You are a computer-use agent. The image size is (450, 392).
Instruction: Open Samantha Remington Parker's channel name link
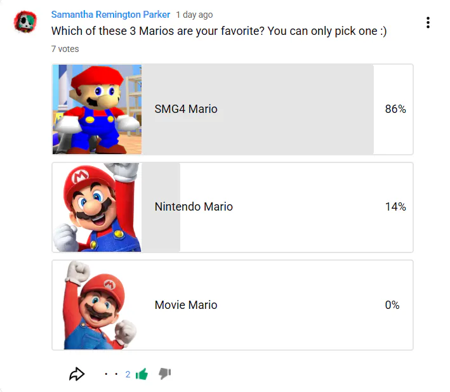[x=110, y=15]
